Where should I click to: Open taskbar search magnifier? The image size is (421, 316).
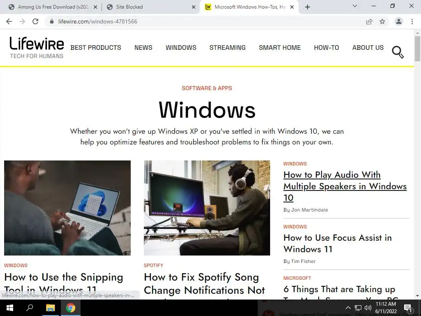[x=30, y=308]
